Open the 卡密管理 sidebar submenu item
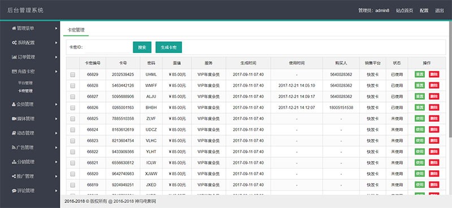Screen dimensions: 452x208 click(x=25, y=91)
